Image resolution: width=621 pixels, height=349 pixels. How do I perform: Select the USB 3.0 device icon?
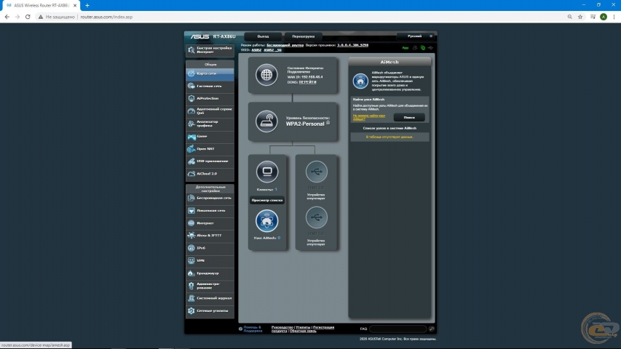[316, 172]
